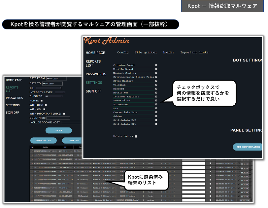The width and height of the screenshot is (268, 208).
Task: Switch to the File grabber tab
Action: click(x=146, y=52)
